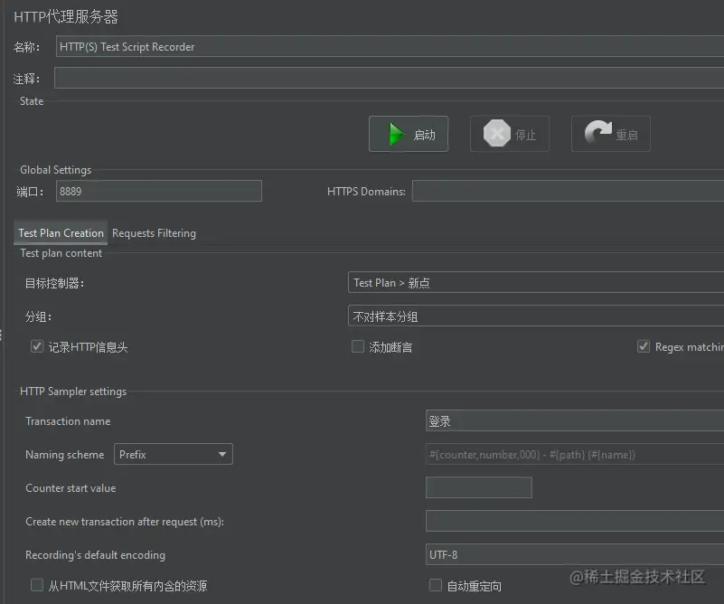Open the Naming scheme Prefix dropdown

click(174, 455)
